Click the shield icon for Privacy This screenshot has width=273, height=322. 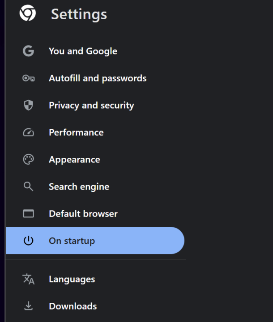28,106
